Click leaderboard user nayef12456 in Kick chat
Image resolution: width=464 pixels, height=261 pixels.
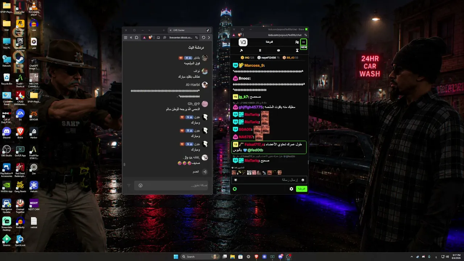click(268, 58)
